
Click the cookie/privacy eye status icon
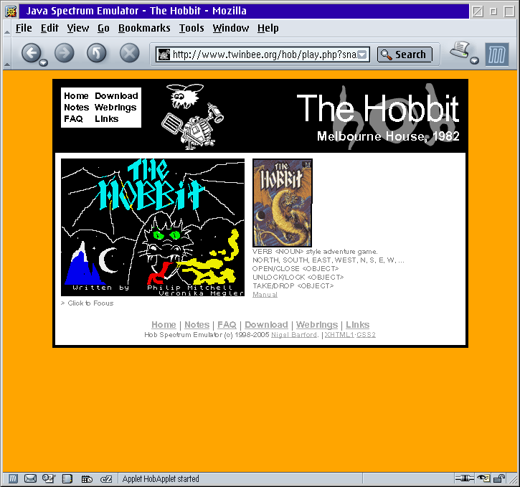coord(483,478)
